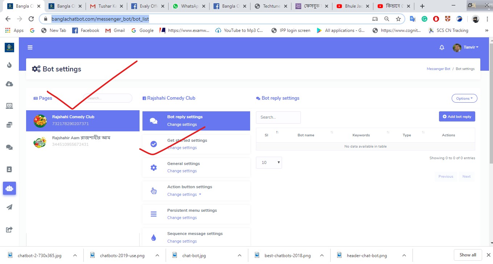
Task: Open a new browser tab with the plus button
Action: [422, 6]
